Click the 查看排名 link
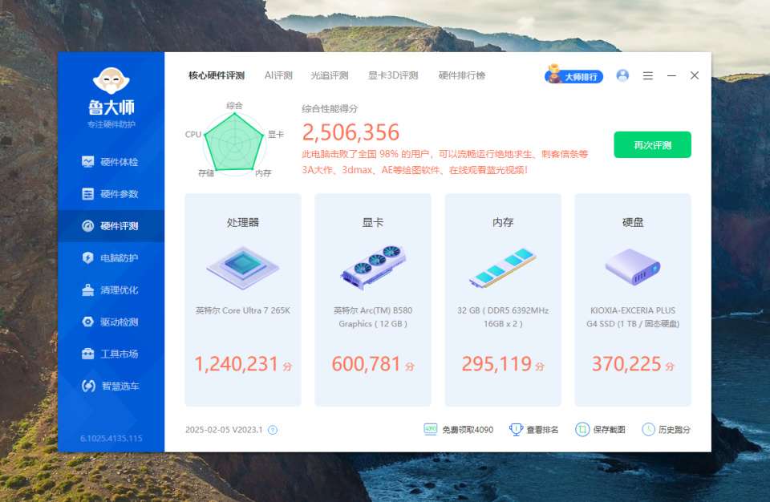770x502 pixels. (534, 430)
